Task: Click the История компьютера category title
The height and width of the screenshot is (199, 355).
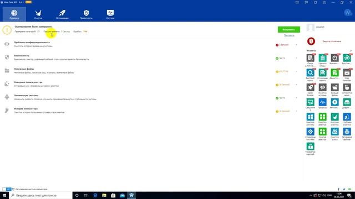Action: click(x=26, y=109)
